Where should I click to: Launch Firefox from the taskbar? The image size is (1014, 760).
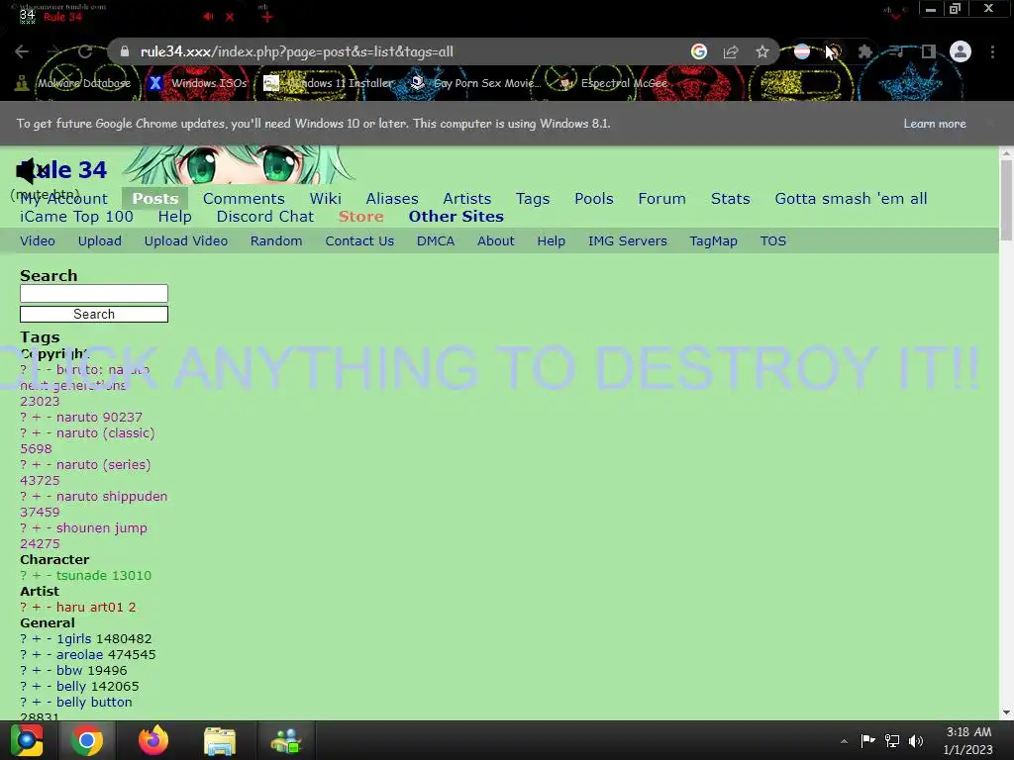(x=153, y=740)
